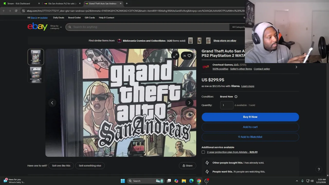Click the volume tray icon
Image resolution: width=329 pixels, height=185 pixels.
coord(312,181)
